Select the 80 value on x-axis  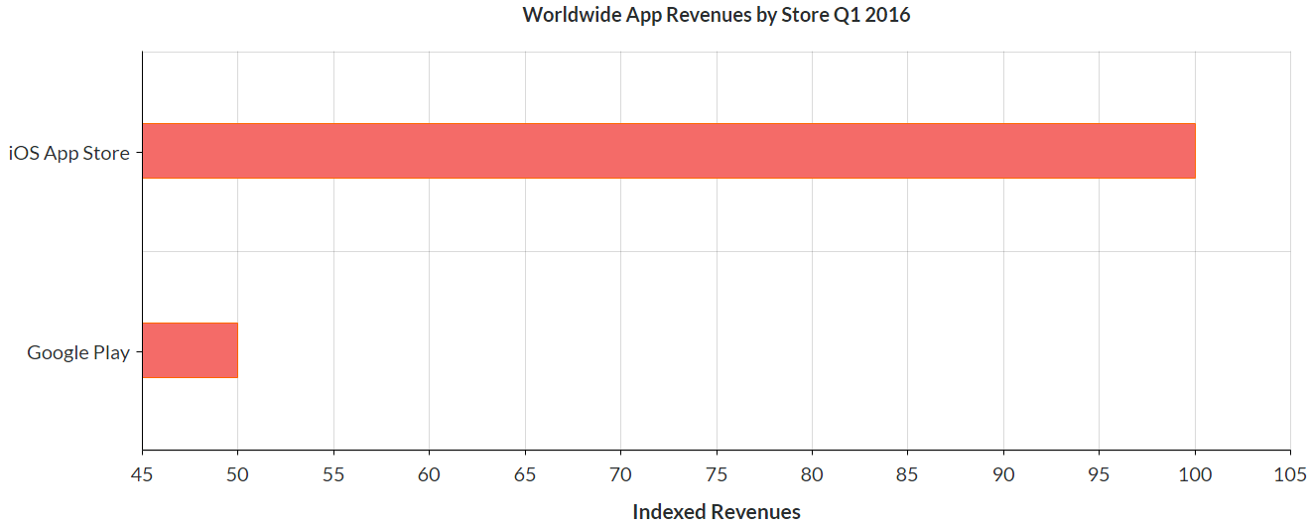812,476
